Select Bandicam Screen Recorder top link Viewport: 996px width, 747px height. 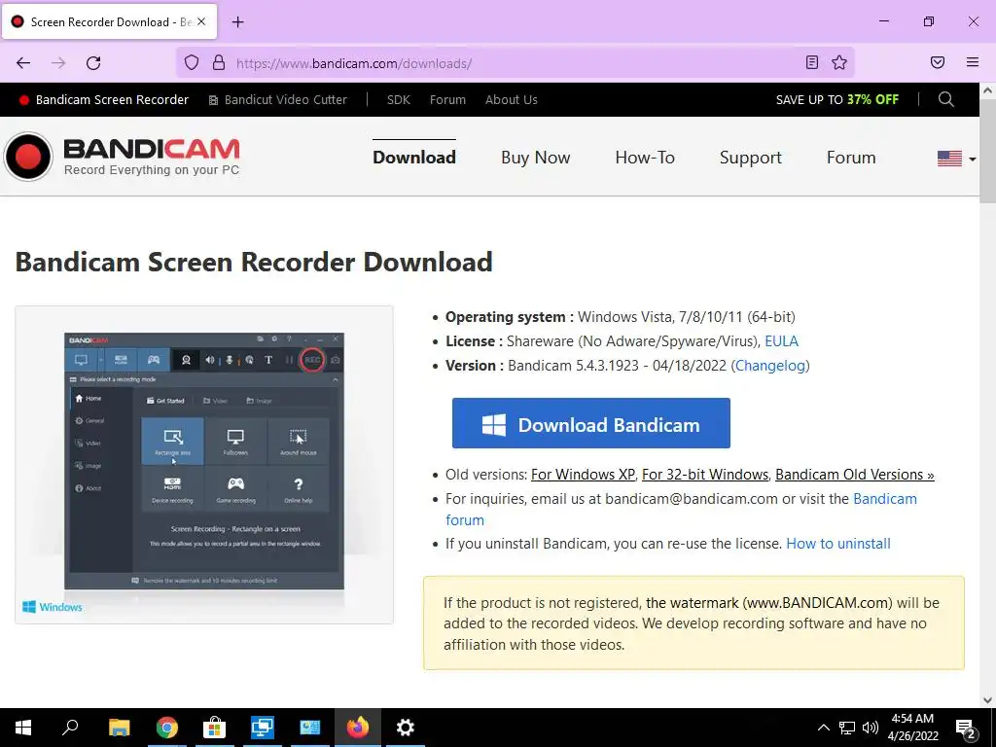click(x=104, y=100)
